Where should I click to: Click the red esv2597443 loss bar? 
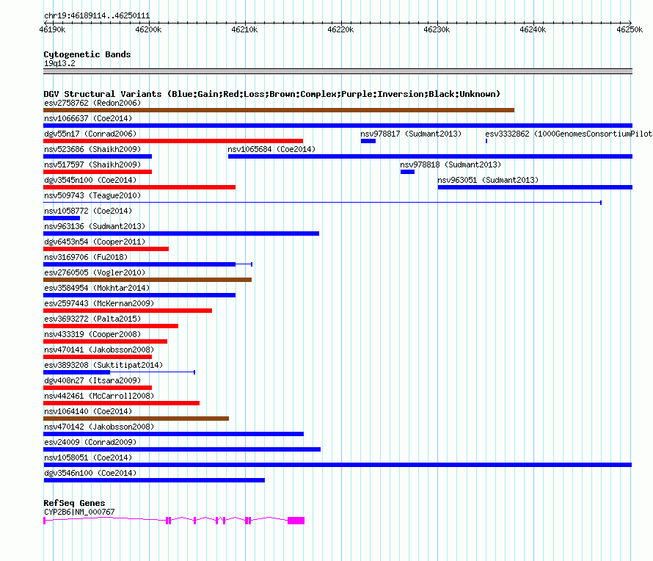128,311
